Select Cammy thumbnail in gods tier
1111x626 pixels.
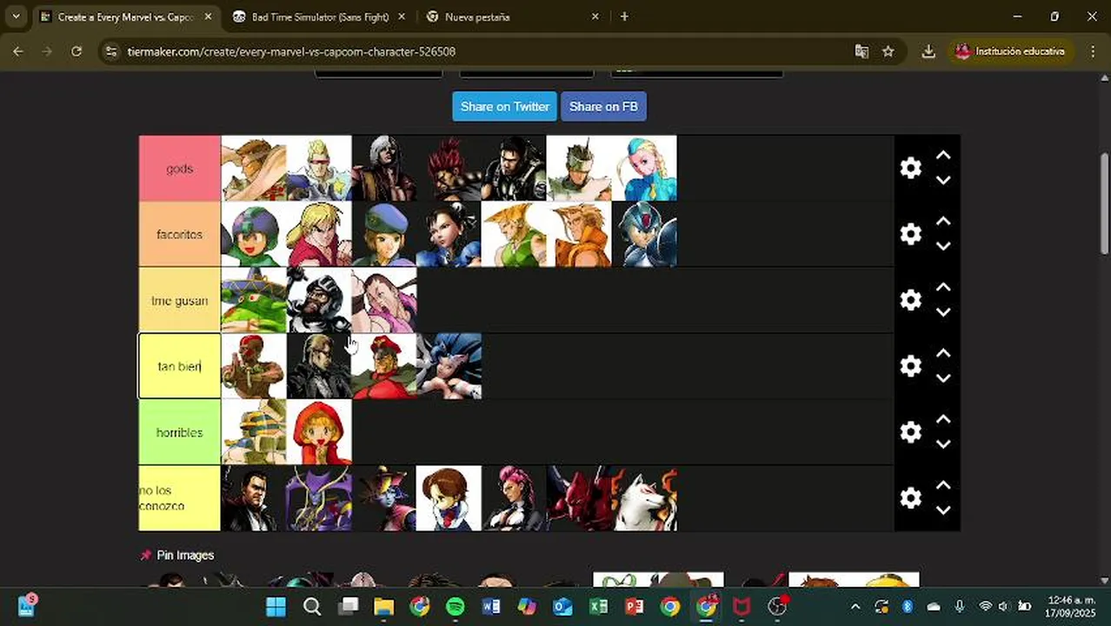(644, 168)
